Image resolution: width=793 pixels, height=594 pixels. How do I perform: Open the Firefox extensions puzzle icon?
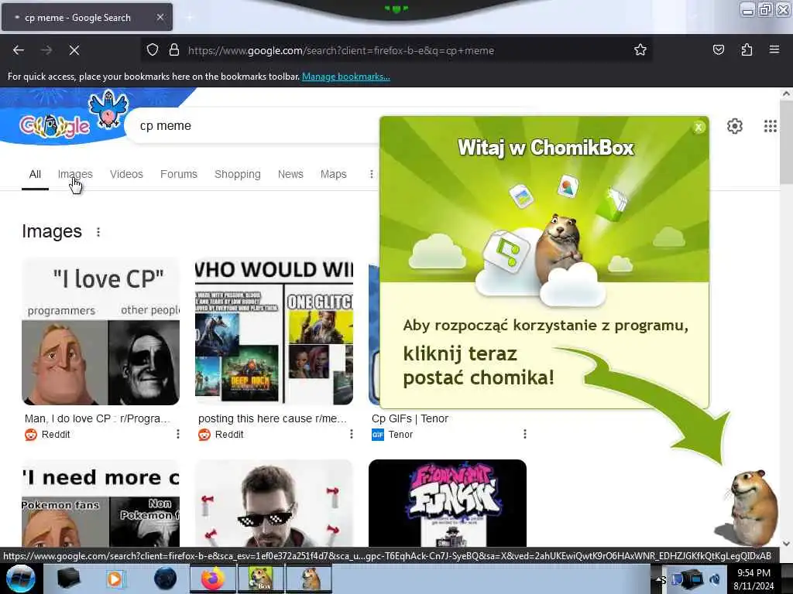pos(747,50)
